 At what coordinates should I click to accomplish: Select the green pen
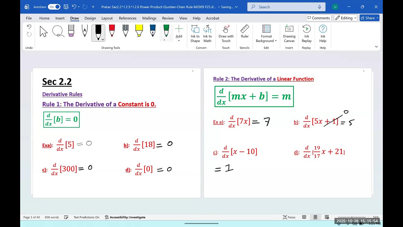[x=166, y=32]
